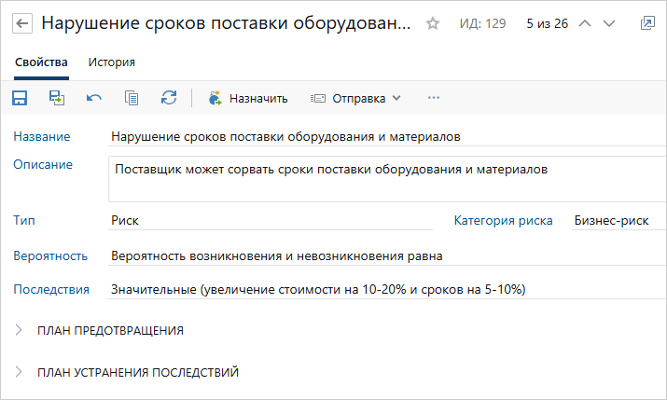This screenshot has width=667, height=400.
Task: Click the Назначить button
Action: [248, 98]
